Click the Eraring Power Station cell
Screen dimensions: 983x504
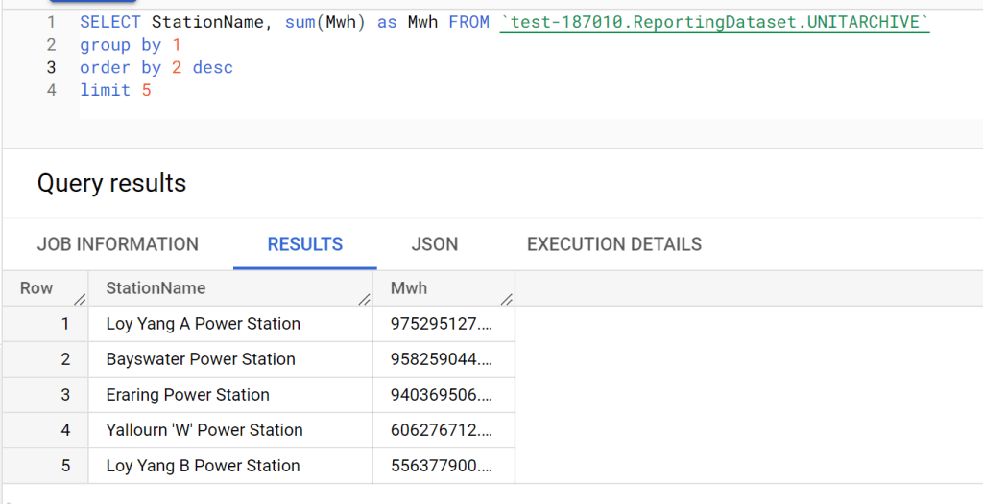[x=187, y=395]
